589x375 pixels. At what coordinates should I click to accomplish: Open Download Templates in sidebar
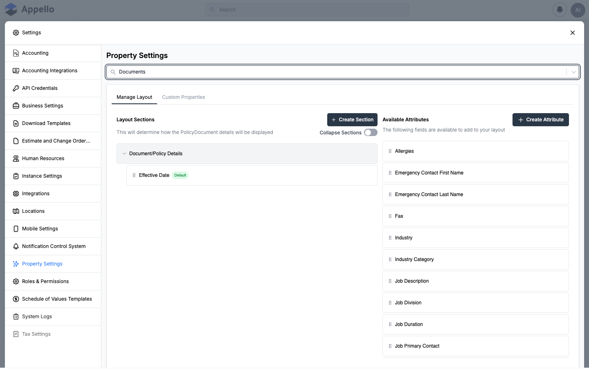pyautogui.click(x=53, y=123)
